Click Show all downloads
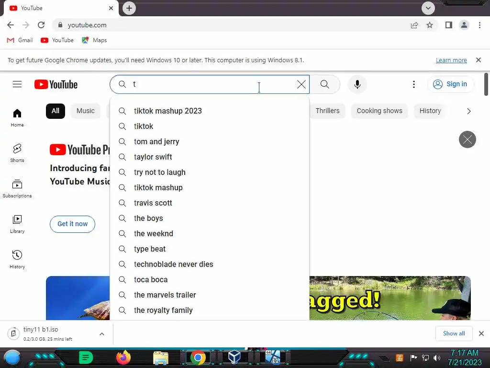Screen dimensions: 490x368 pos(454,333)
